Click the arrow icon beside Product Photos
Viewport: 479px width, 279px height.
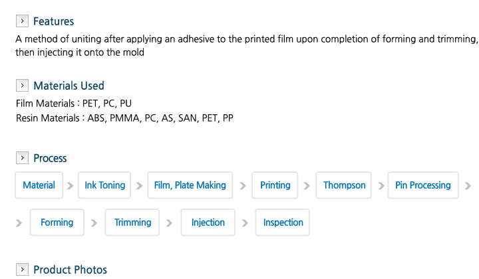22,269
